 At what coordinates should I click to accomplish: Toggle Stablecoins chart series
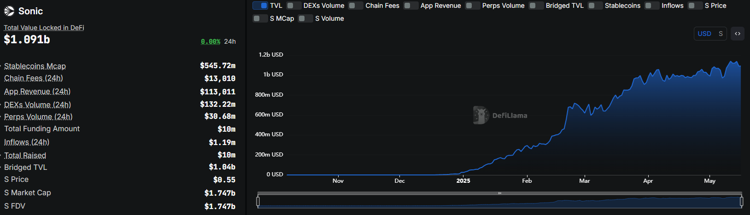595,6
